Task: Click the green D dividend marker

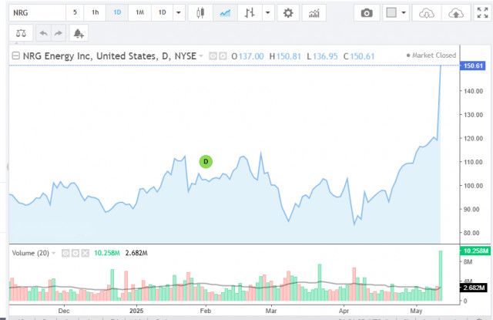Action: coord(206,162)
